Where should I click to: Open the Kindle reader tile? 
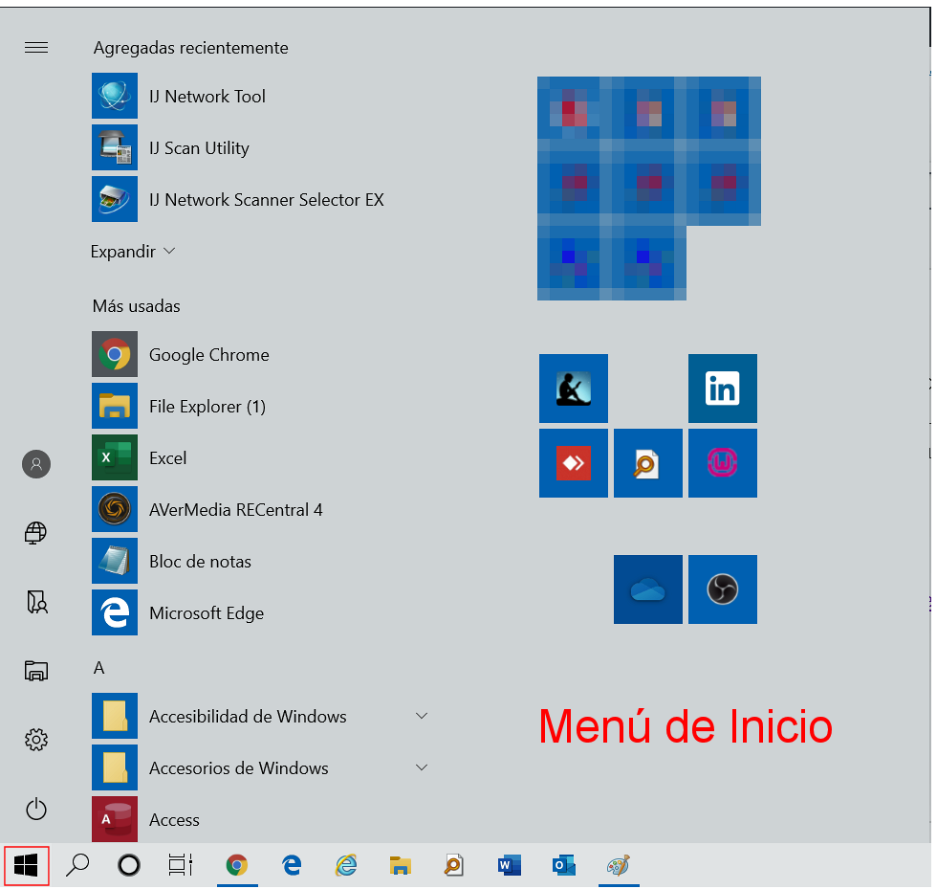click(574, 389)
